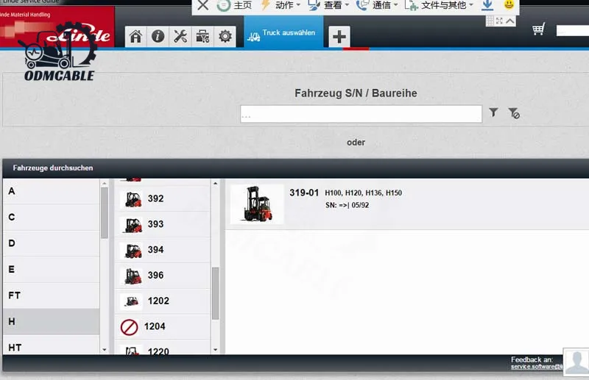
Task: Select series 393 forklift
Action: tap(162, 224)
